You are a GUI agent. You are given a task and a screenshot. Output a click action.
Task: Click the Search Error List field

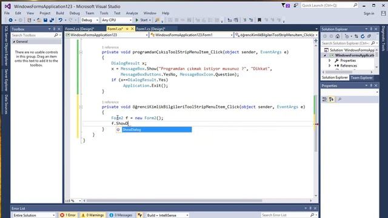click(x=286, y=216)
